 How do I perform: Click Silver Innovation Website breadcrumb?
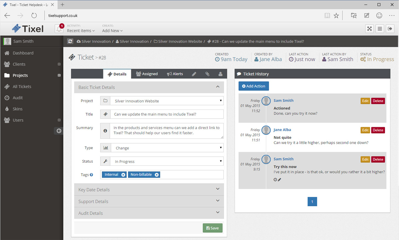pos(178,41)
